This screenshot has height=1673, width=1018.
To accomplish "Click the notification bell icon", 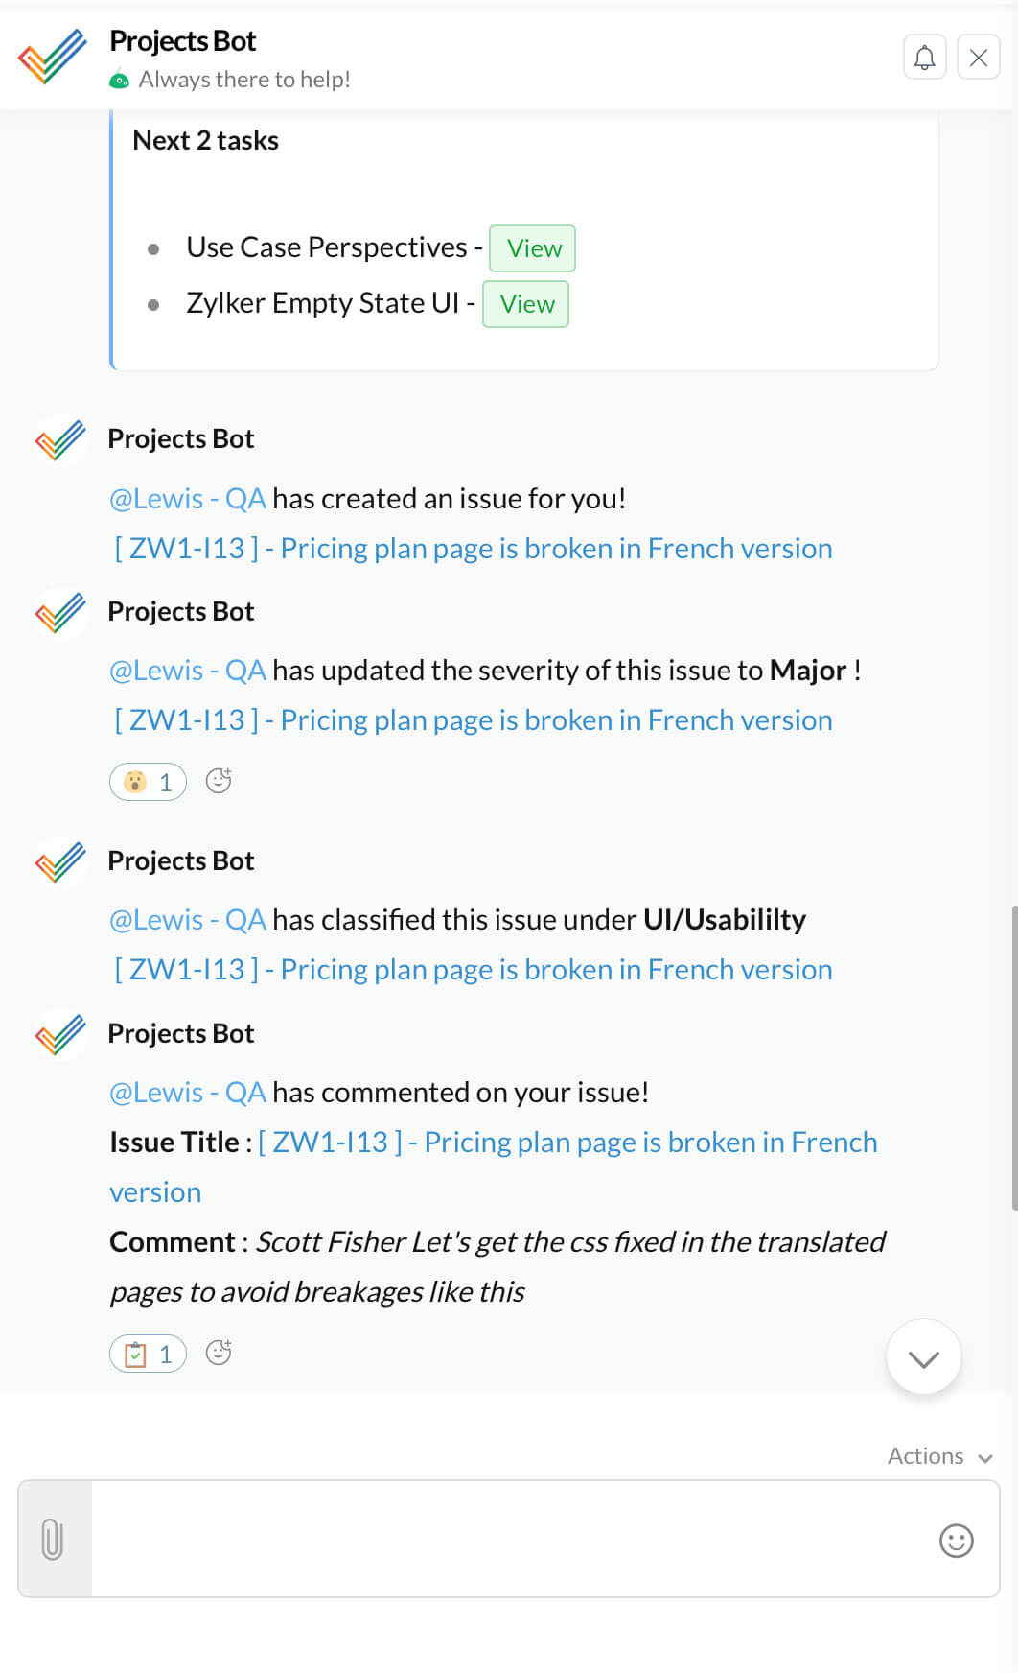I will 924,58.
